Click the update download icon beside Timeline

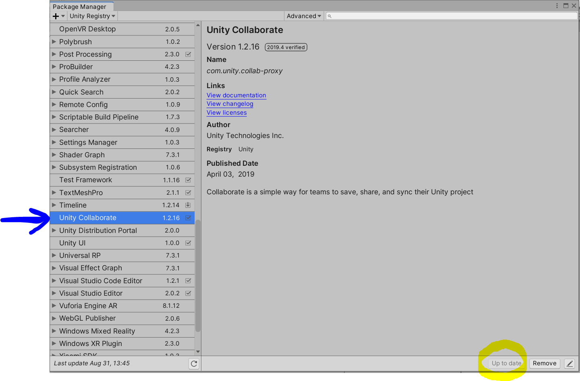[188, 205]
